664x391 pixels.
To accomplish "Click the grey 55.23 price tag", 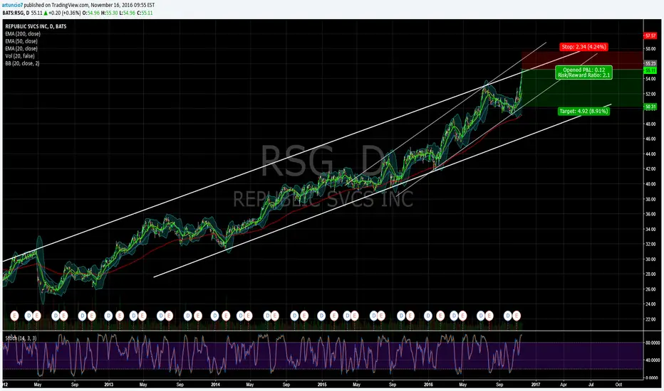I will pyautogui.click(x=650, y=63).
